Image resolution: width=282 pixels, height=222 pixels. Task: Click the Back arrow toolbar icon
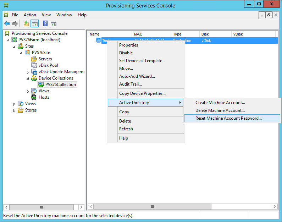point(7,23)
